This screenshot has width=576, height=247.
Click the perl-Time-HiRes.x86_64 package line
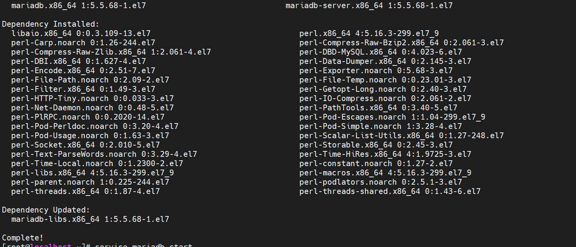(385, 154)
